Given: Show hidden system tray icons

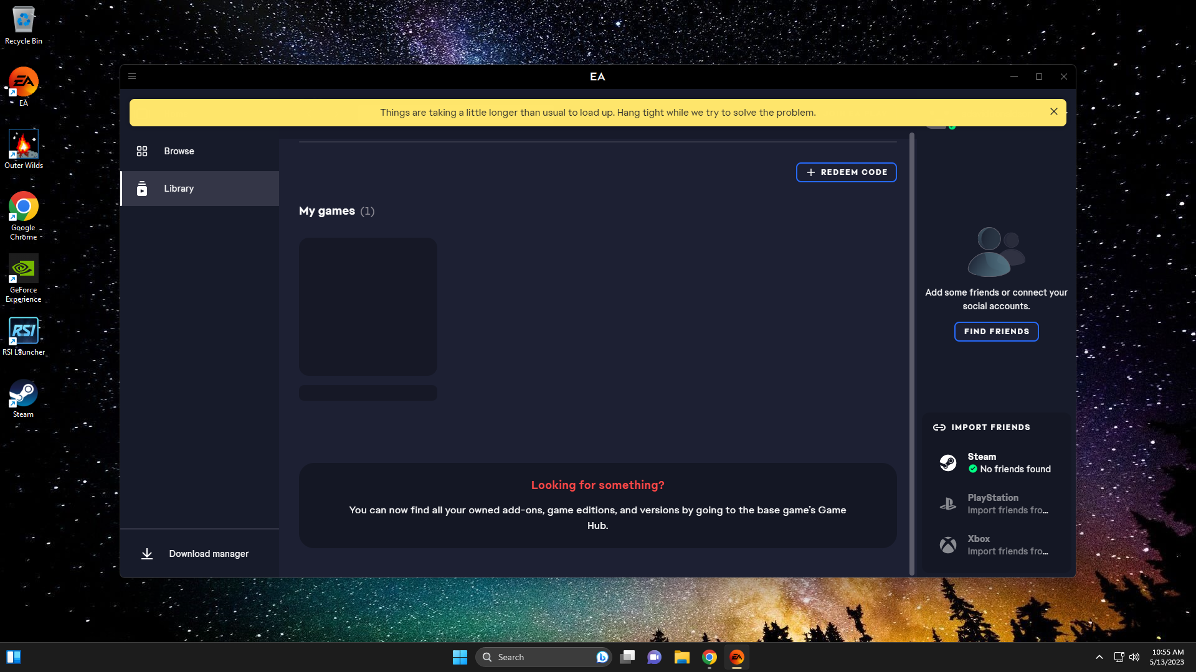Looking at the screenshot, I should [1099, 657].
